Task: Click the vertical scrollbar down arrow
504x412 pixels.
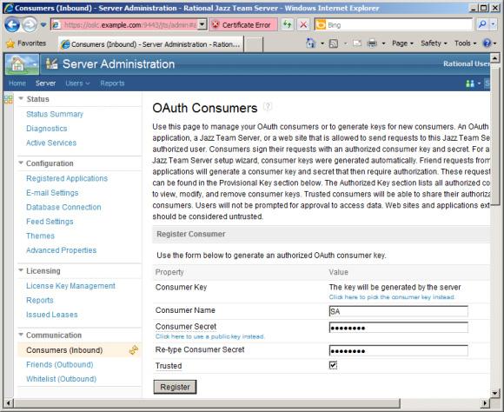Action: pyautogui.click(x=494, y=393)
